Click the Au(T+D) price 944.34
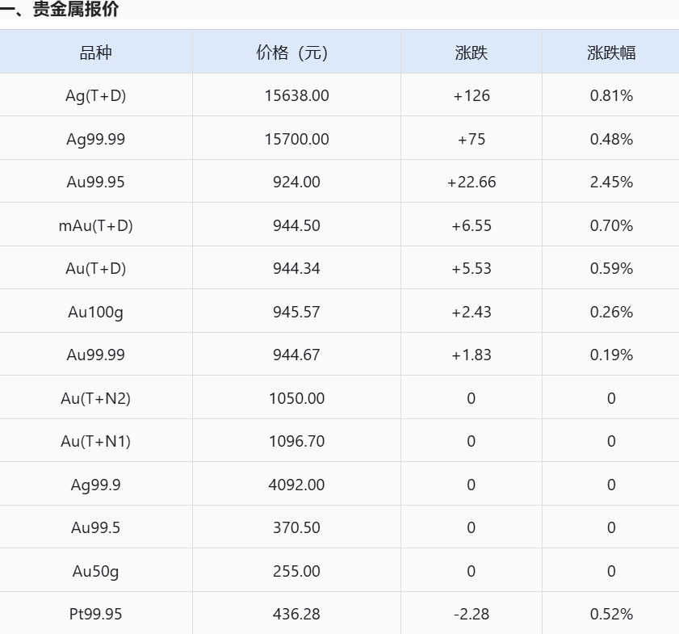 [x=296, y=268]
